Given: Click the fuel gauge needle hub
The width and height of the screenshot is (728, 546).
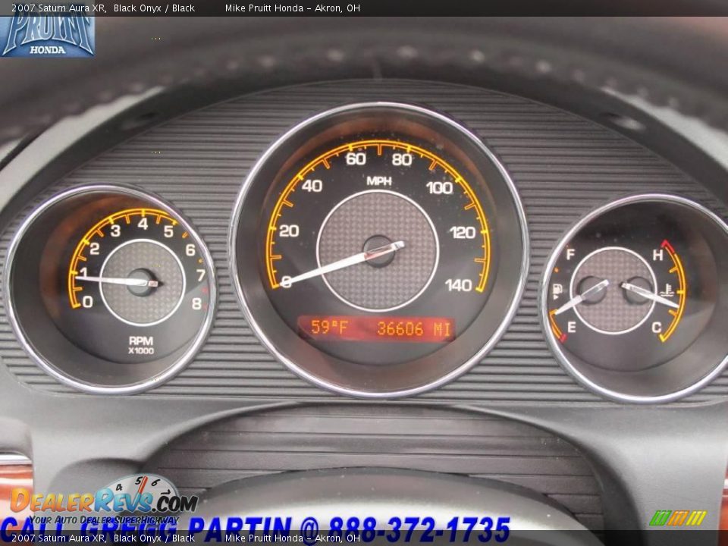Looking at the screenshot, I should pyautogui.click(x=591, y=290).
